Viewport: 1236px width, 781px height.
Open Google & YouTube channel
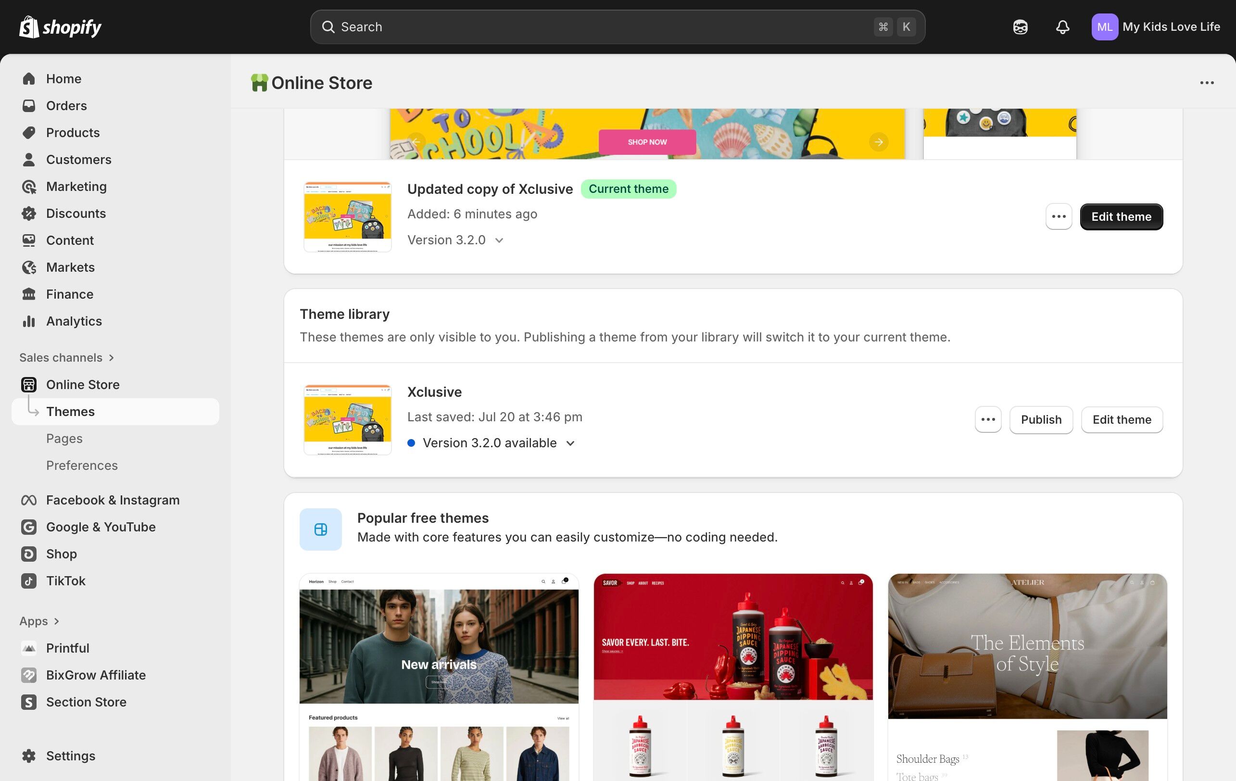[101, 527]
